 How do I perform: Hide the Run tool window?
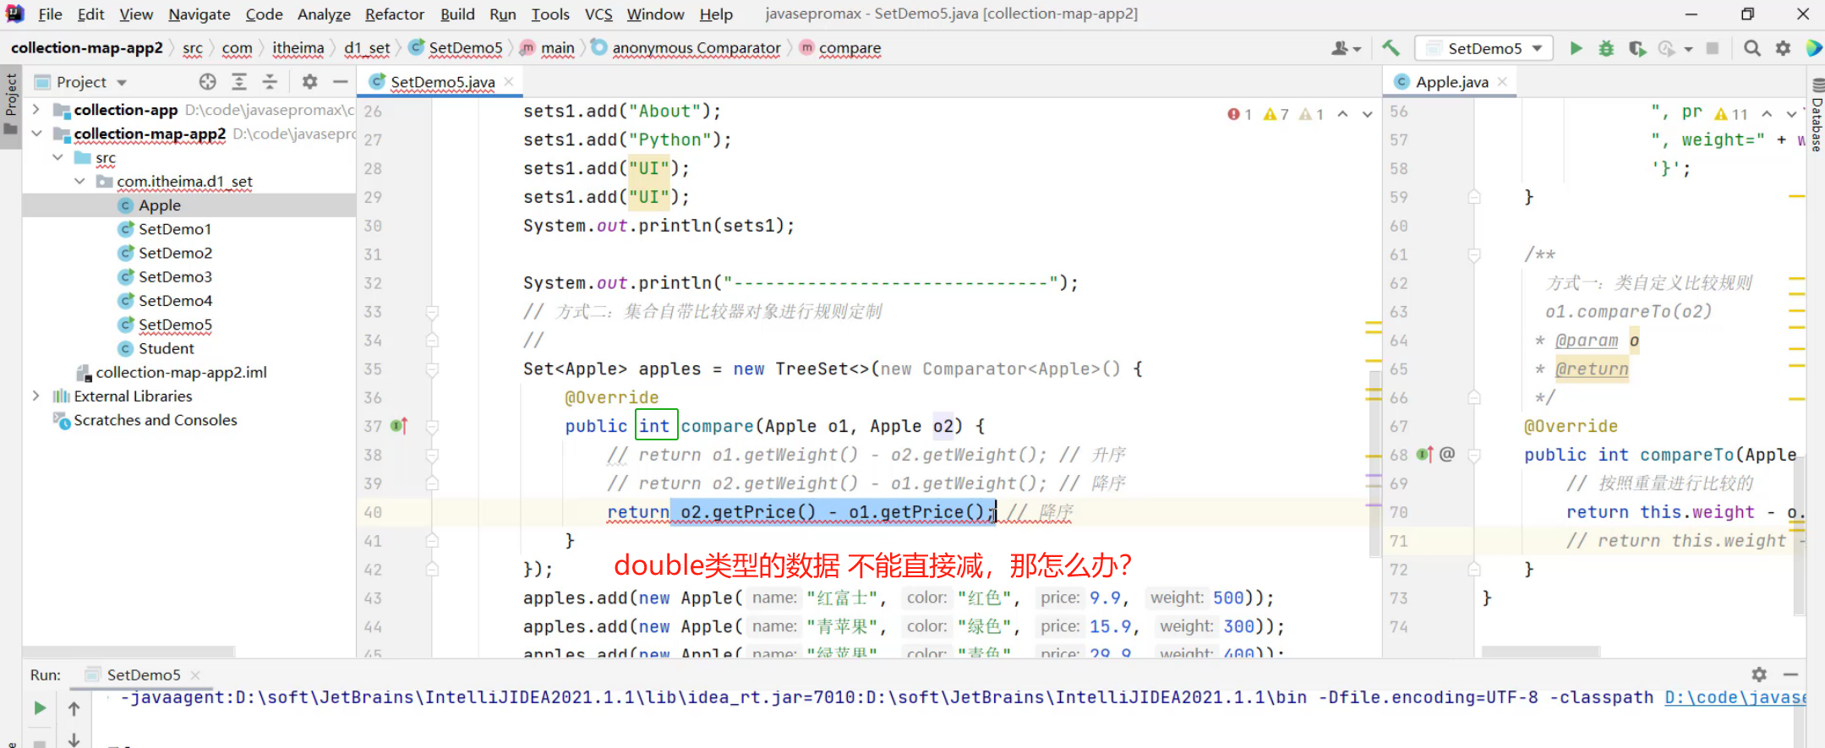pyautogui.click(x=1790, y=674)
